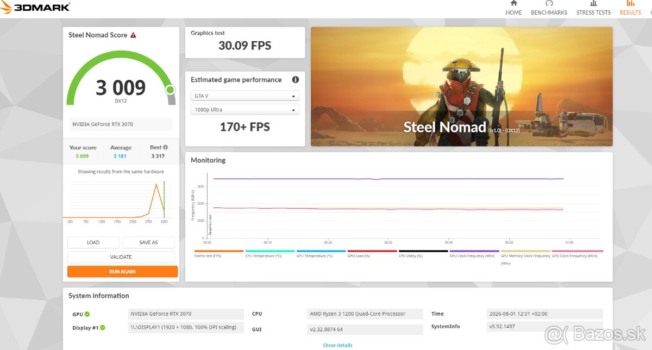Image resolution: width=652 pixels, height=350 pixels.
Task: Toggle the GPU Memory Clock Frequency legend swatch
Action: point(525,251)
